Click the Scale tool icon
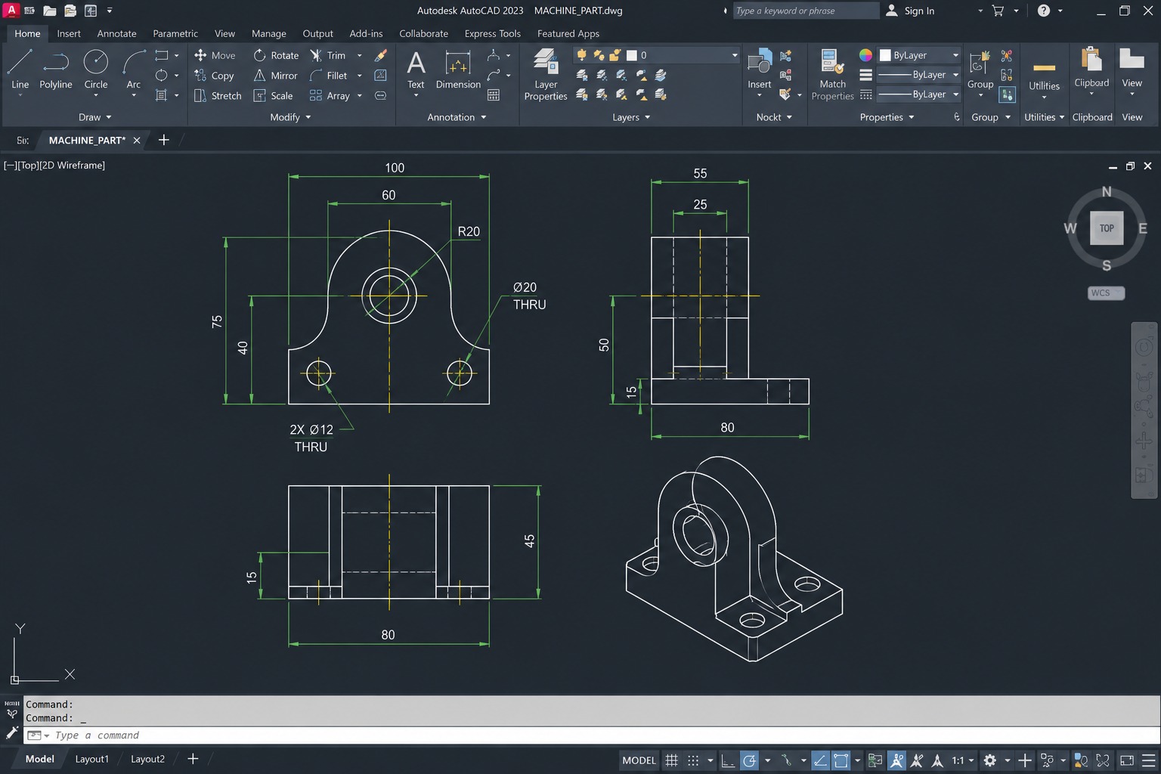Screen dimensions: 1161x774 [x=259, y=96]
